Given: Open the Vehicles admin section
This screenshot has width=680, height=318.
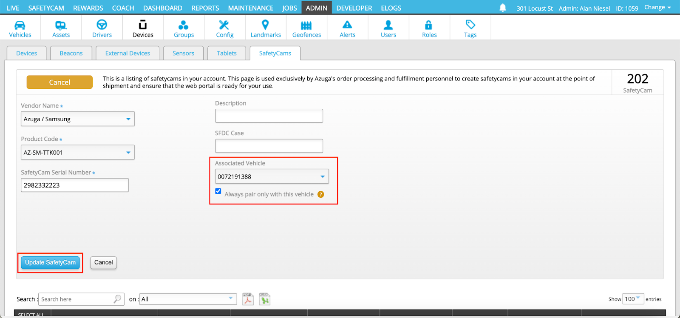Looking at the screenshot, I should coord(20,28).
